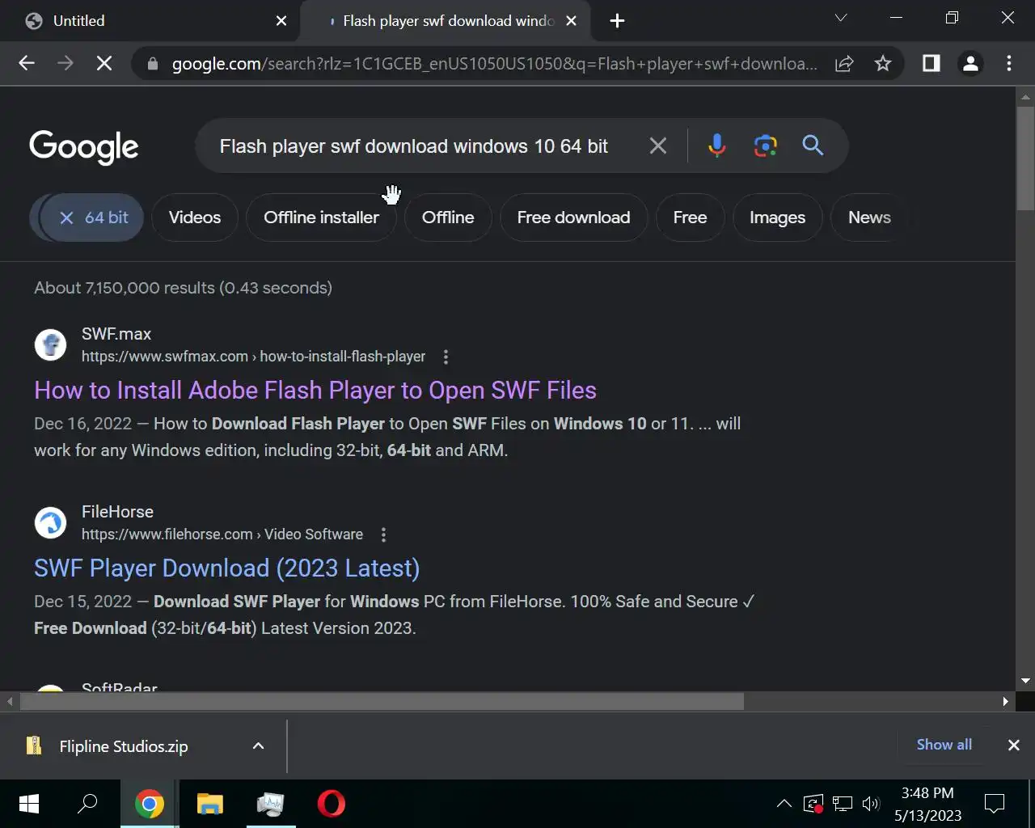
Task: Click the SWF.max site favicon
Action: tap(50, 344)
